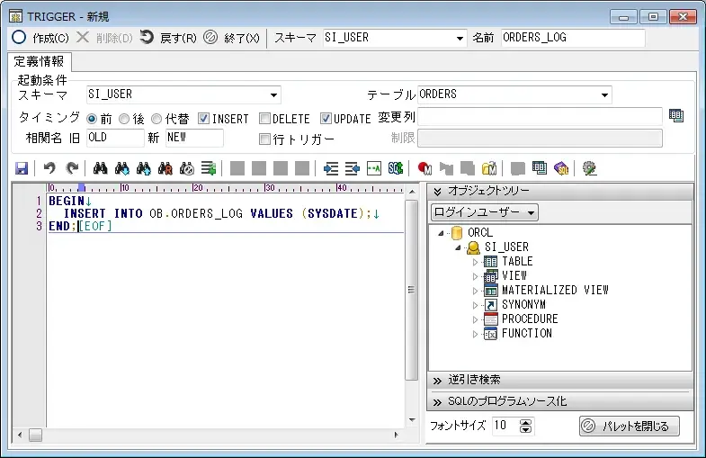The height and width of the screenshot is (458, 706).
Task: Collapse the ORCL tree node
Action: tap(441, 233)
